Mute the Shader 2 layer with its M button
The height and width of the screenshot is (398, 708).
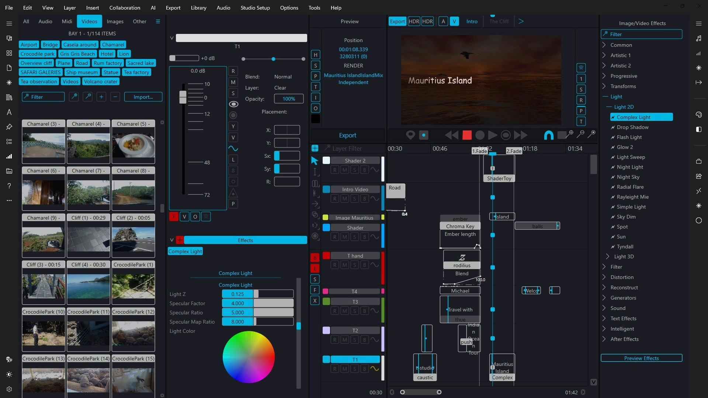point(345,170)
